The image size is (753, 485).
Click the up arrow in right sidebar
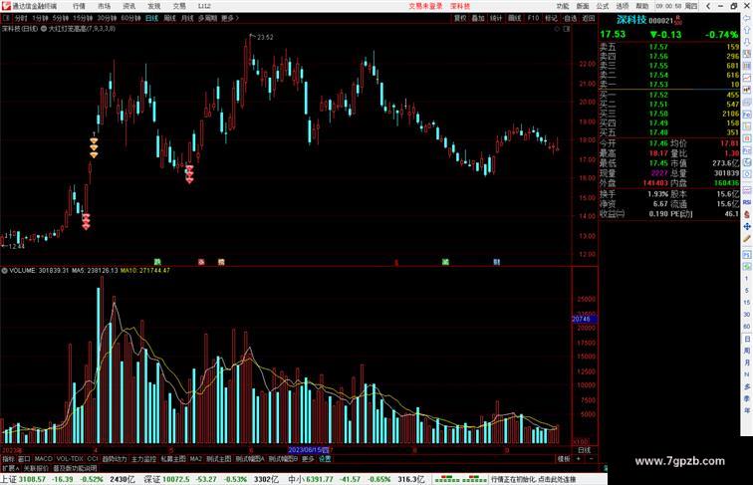(747, 30)
